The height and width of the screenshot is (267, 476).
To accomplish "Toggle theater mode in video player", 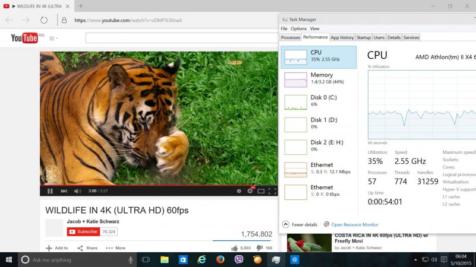I will pyautogui.click(x=261, y=191).
